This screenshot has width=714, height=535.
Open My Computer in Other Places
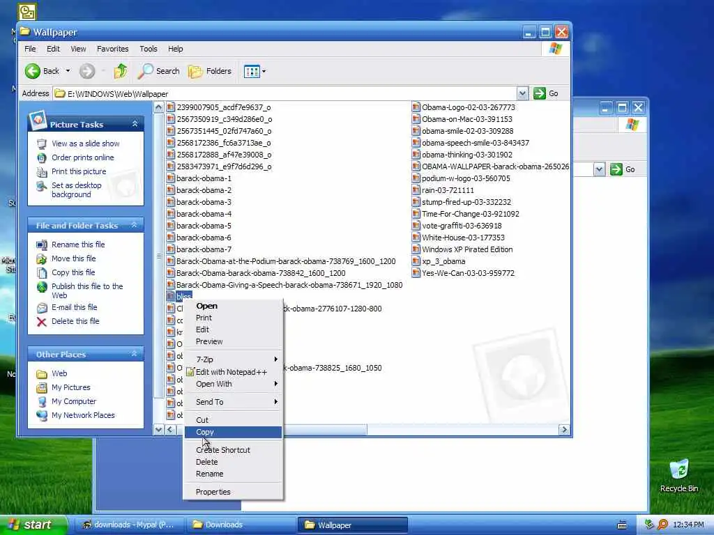[74, 401]
